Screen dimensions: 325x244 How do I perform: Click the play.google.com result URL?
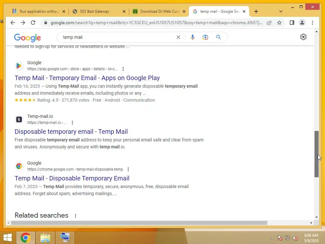tap(73, 69)
